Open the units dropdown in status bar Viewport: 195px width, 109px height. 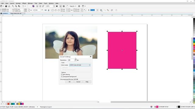click(37, 107)
